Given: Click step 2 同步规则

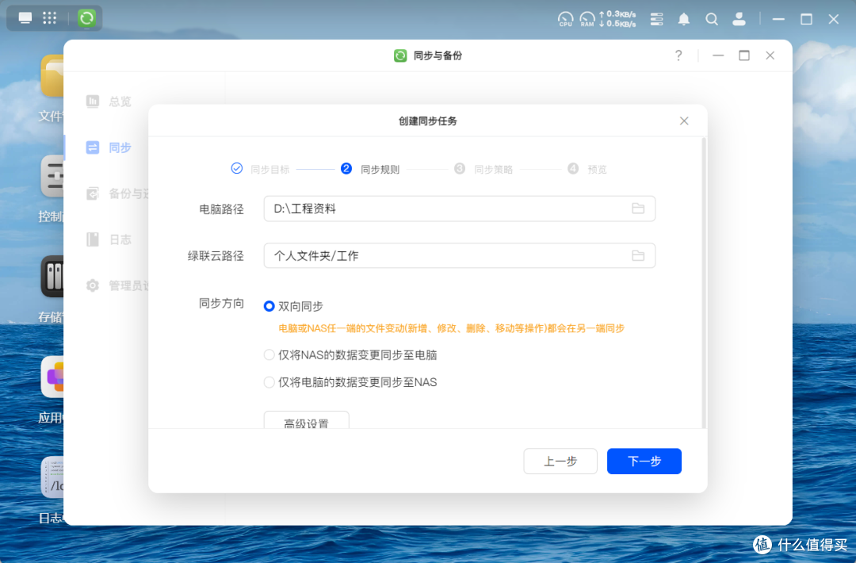Looking at the screenshot, I should click(370, 169).
